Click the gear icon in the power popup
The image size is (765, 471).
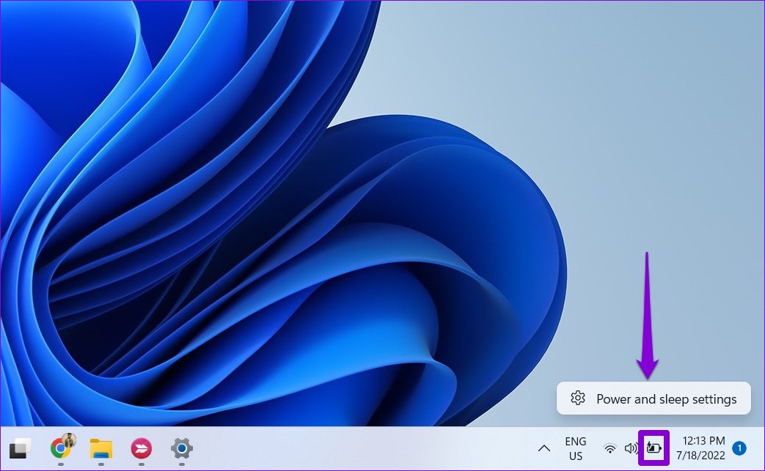click(x=578, y=398)
